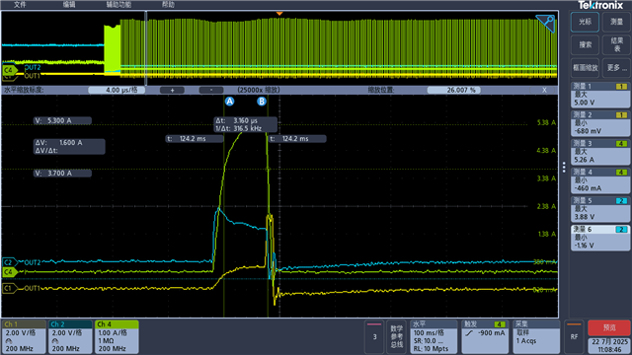Click the zoom magnifier icon in overview
Viewport: 632px width, 355px height.
coord(545,23)
